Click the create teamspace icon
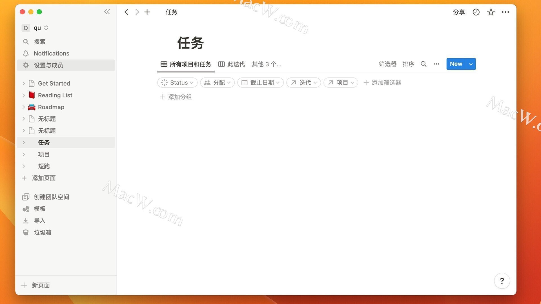541x304 pixels. 26,197
